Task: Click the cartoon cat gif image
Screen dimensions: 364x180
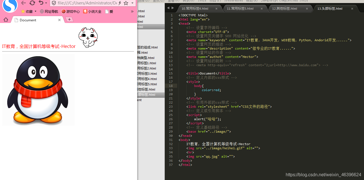Action: coord(88,38)
